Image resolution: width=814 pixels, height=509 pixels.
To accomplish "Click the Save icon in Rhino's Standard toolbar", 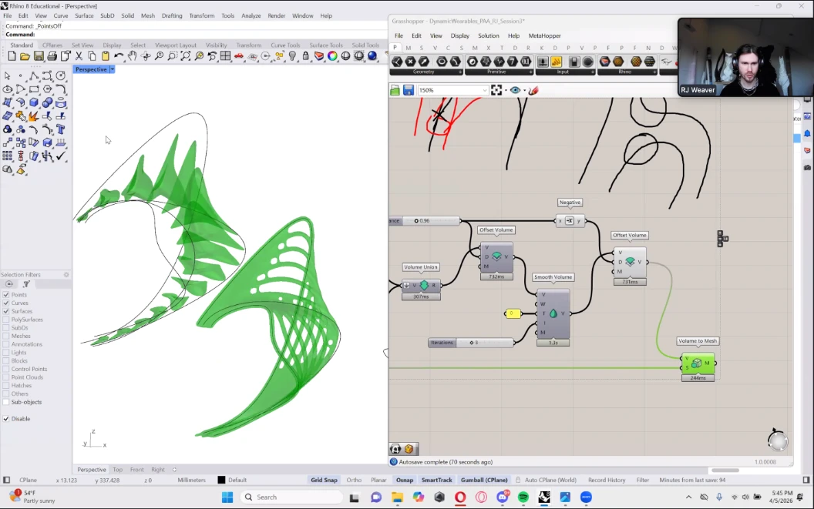I will point(38,56).
